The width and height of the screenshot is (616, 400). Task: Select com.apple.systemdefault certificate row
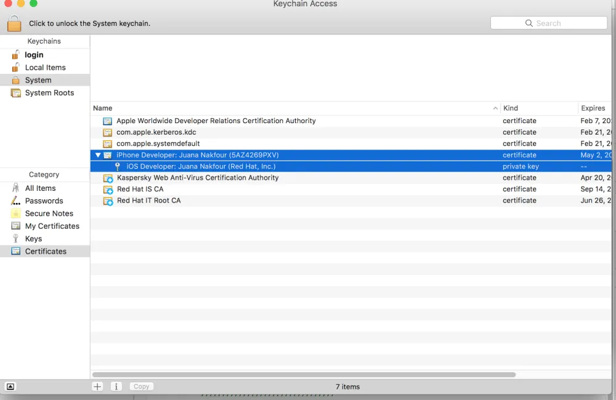pos(351,143)
